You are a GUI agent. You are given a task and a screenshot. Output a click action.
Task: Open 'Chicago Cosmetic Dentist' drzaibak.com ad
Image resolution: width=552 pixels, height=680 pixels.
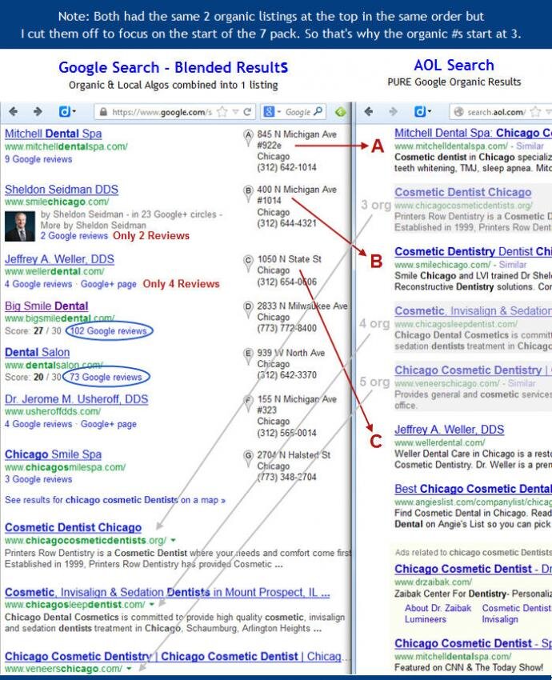pos(473,569)
